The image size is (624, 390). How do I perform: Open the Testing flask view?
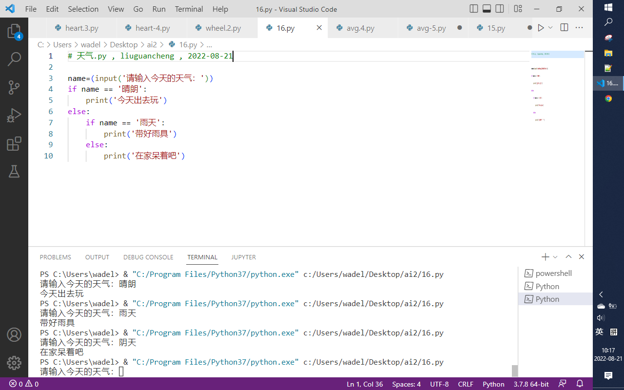(x=14, y=171)
